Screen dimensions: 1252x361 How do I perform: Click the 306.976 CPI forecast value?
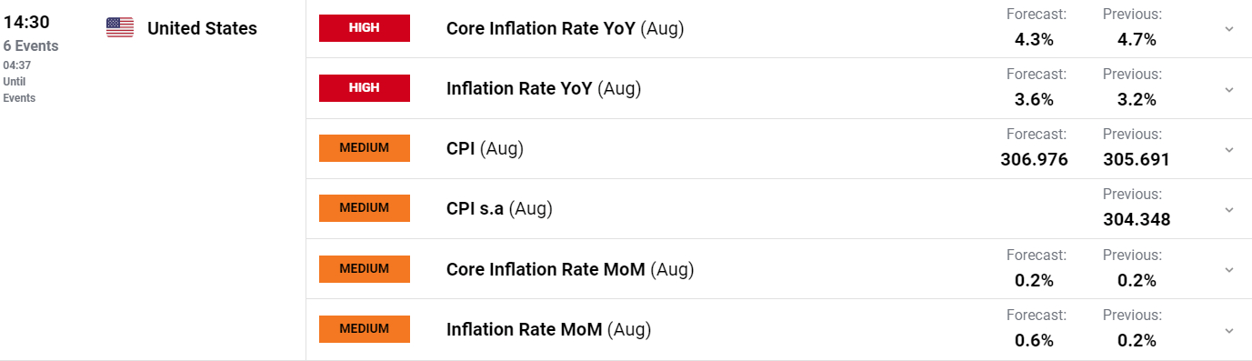tap(1034, 160)
